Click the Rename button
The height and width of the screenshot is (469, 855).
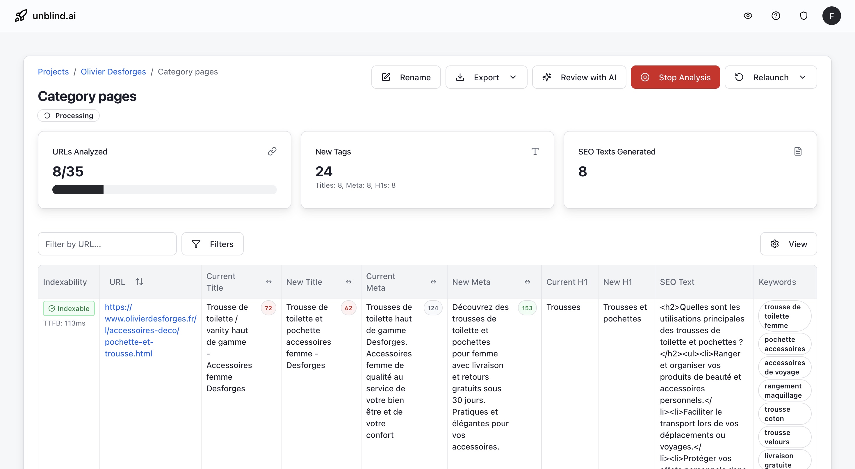point(406,77)
